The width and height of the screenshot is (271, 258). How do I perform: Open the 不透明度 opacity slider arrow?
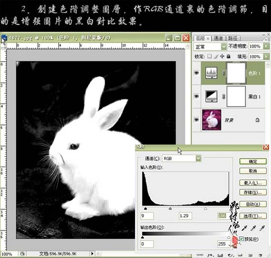click(266, 46)
